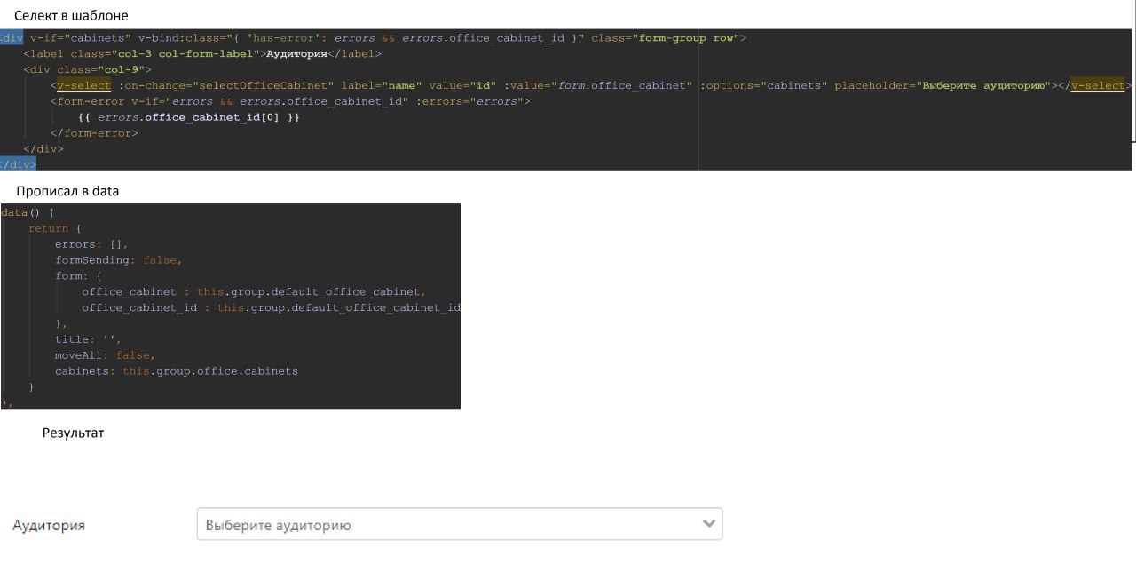Click the 'Прописал в data' heading text

67,191
